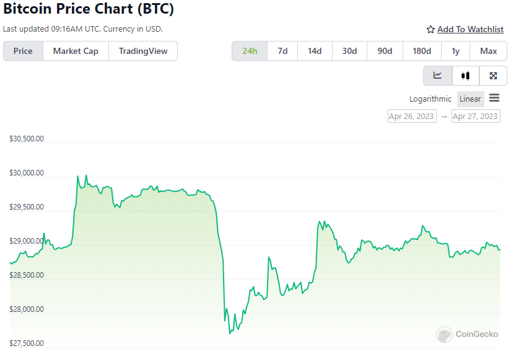Choose the 1y time range
511x354 pixels.
[456, 51]
